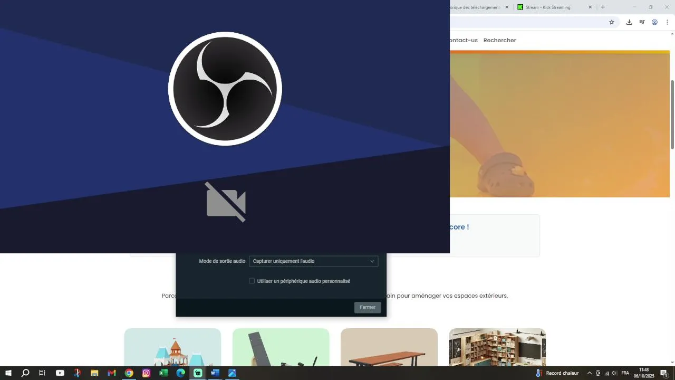Screen dimensions: 675x380
Task: Close the download history tab
Action: 507,7
